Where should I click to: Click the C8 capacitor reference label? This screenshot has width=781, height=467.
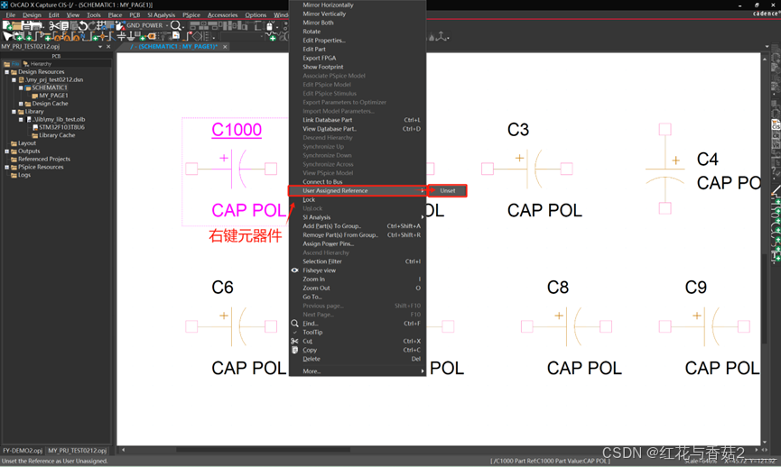(x=558, y=288)
